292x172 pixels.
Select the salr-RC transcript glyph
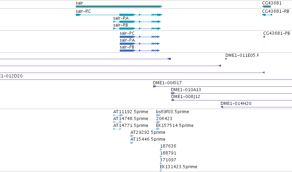119,15
